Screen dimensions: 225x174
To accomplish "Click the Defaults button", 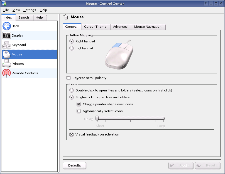I will coord(74,166).
